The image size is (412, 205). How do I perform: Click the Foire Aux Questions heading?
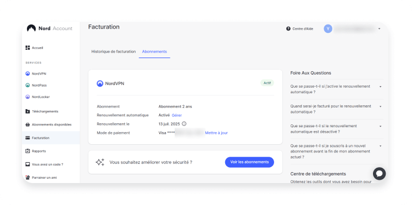coord(311,73)
